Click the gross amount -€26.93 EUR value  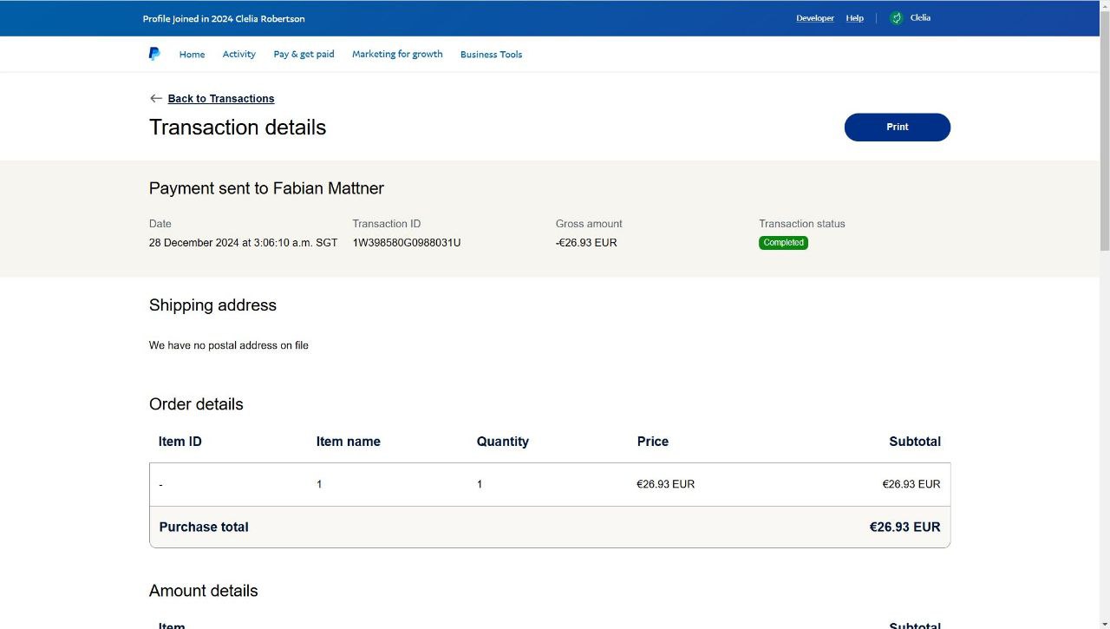click(586, 243)
